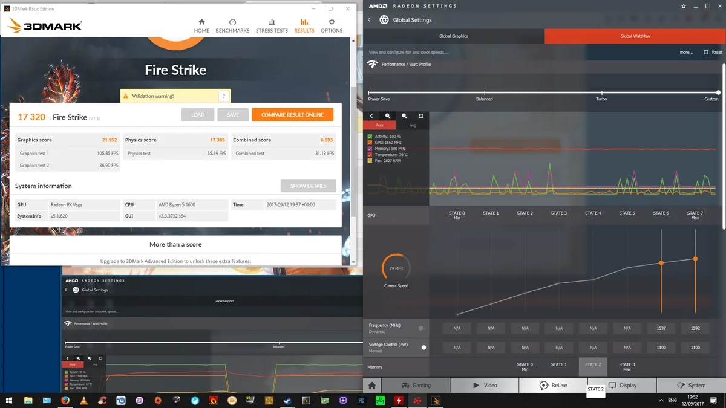Click the Turbo point on the profile slider
Viewport: 726px width, 408px height.
(601, 93)
